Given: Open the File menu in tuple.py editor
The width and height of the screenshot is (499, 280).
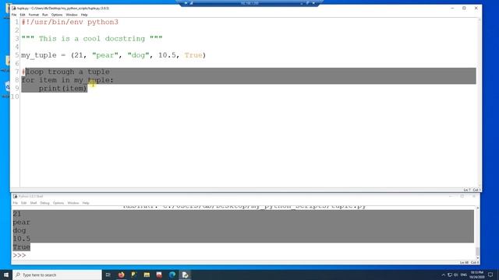Looking at the screenshot, I should [14, 15].
